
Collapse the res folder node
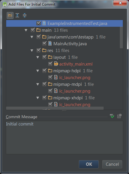(x=32, y=51)
